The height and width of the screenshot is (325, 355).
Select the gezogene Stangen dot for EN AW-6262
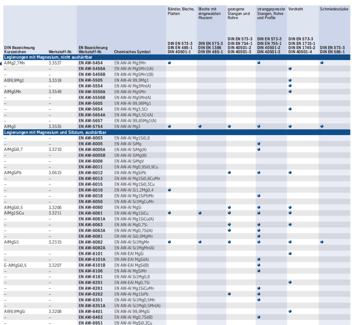(229, 294)
